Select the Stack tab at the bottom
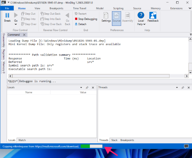 coord(114,140)
